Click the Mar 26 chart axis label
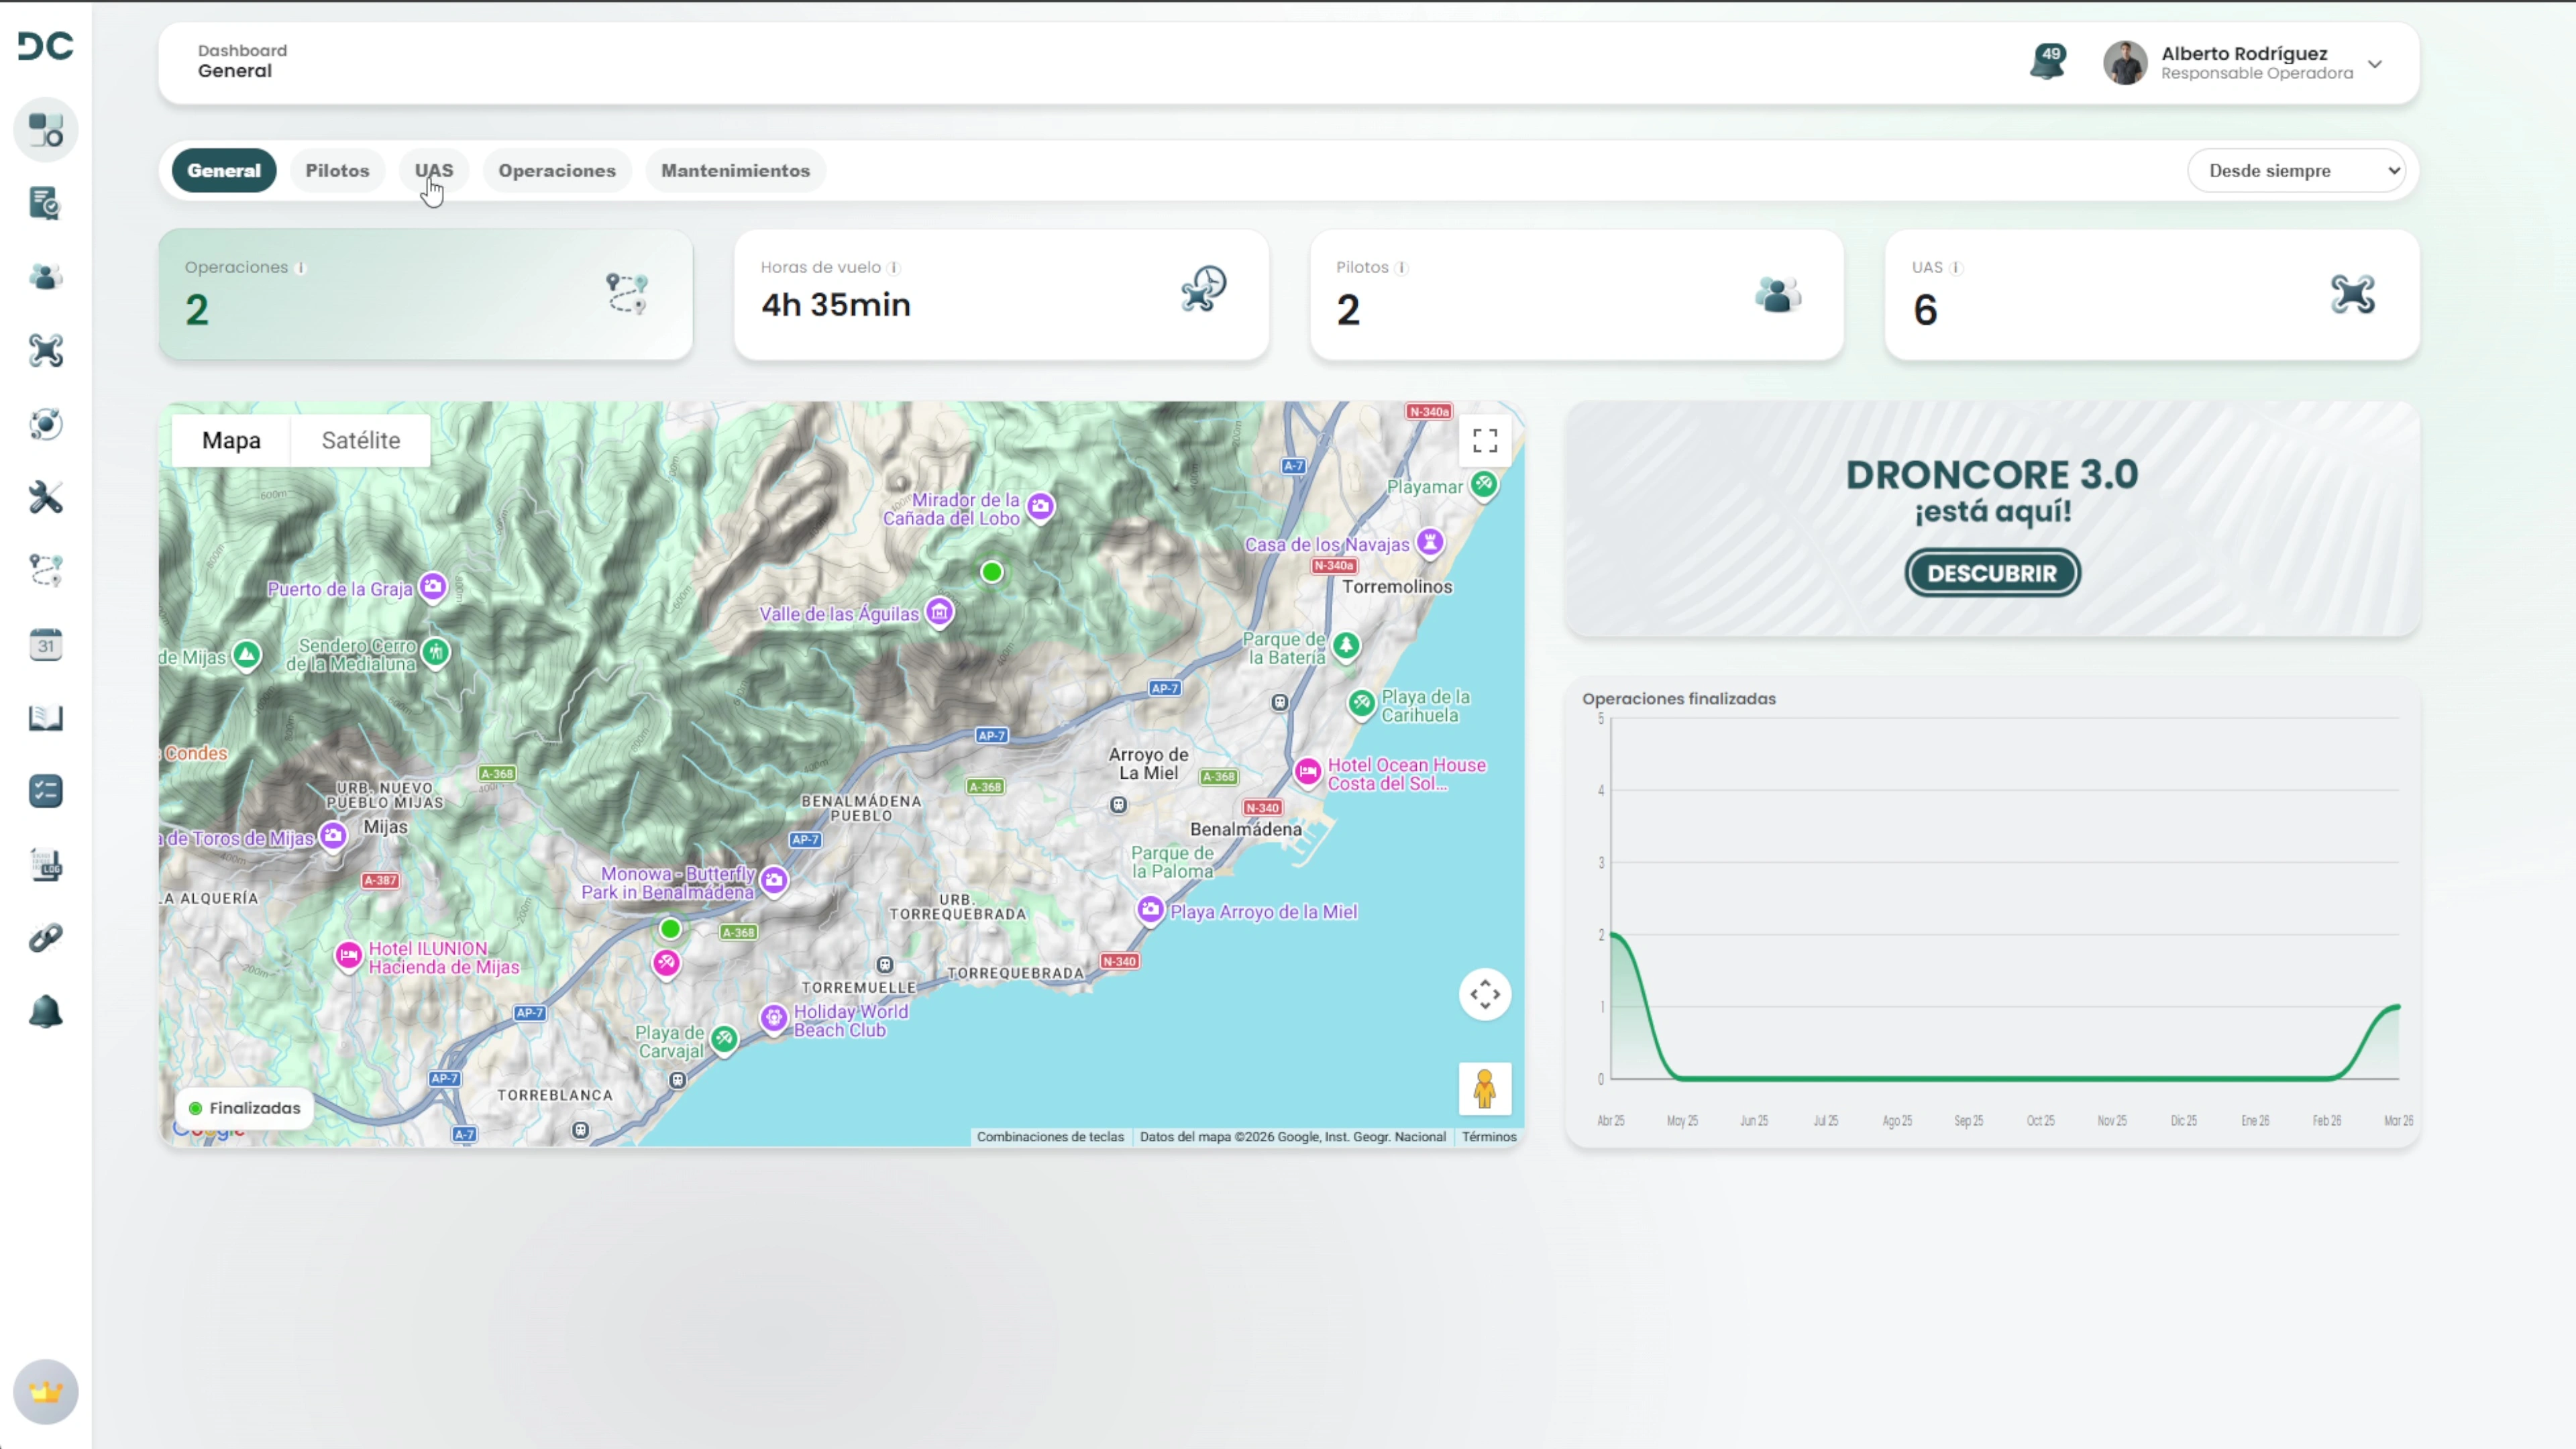This screenshot has width=2576, height=1449. 2398,1121
